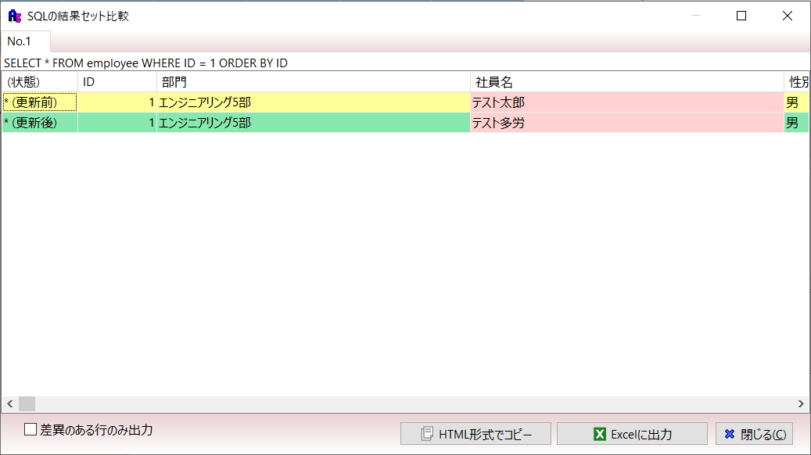Viewport: 811px width, 455px height.
Task: Click the ID column header
Action: pyautogui.click(x=117, y=82)
